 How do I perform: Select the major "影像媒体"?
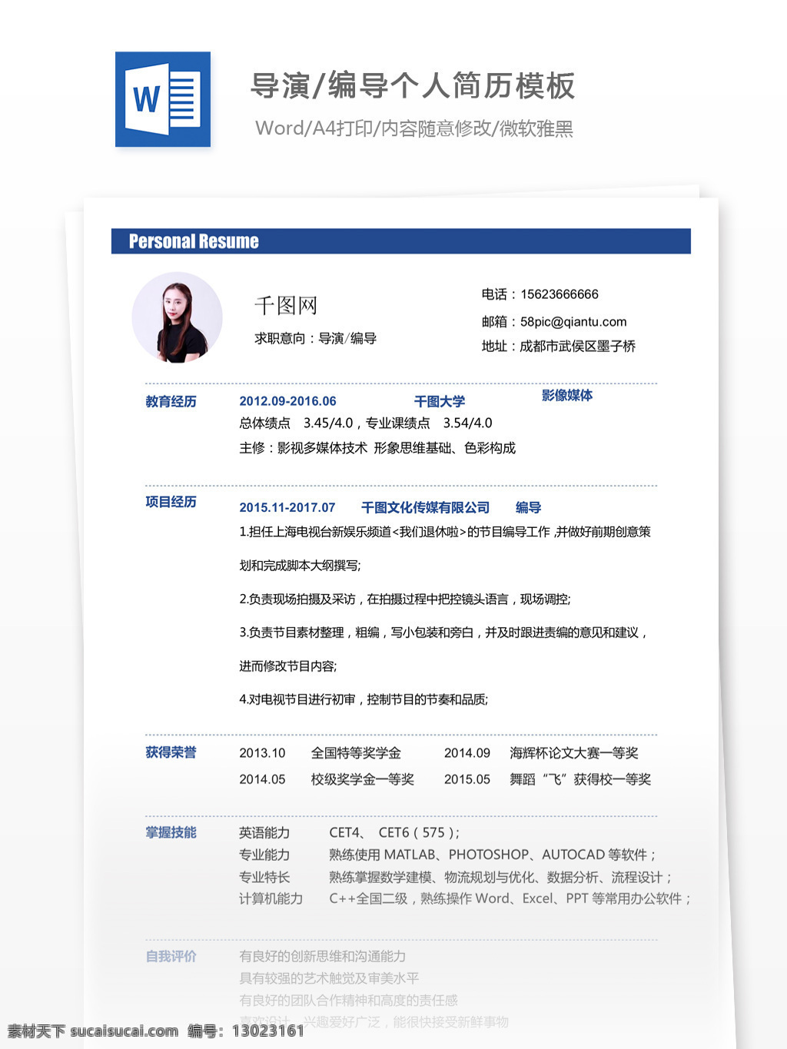[567, 395]
